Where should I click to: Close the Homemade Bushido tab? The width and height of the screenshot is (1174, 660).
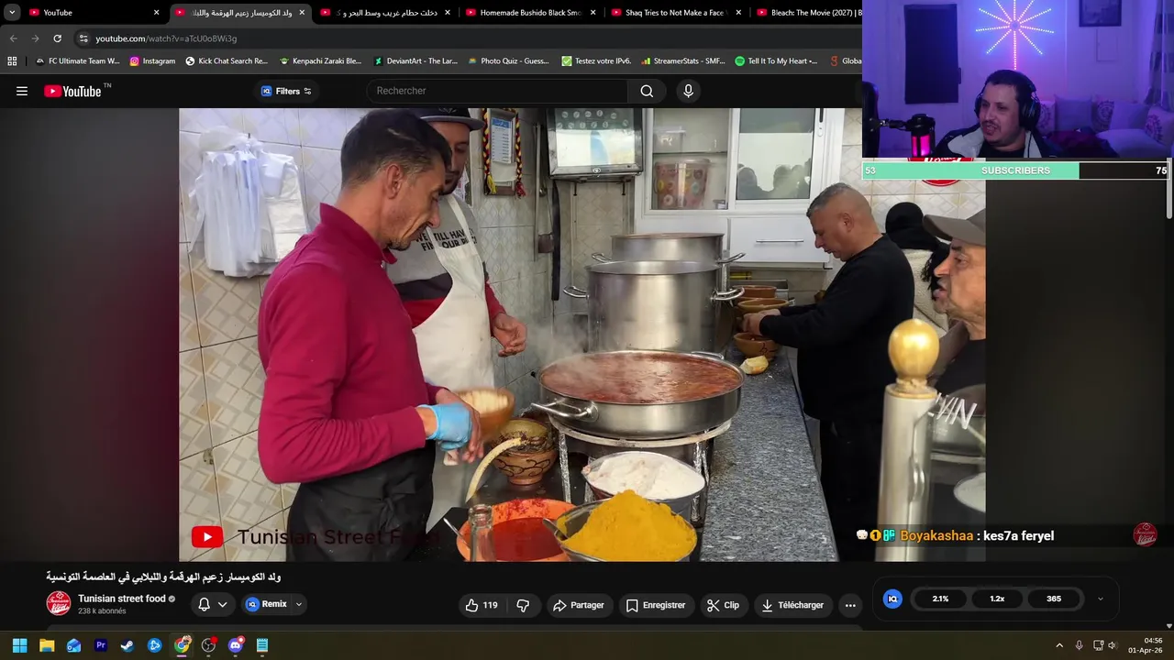point(593,13)
